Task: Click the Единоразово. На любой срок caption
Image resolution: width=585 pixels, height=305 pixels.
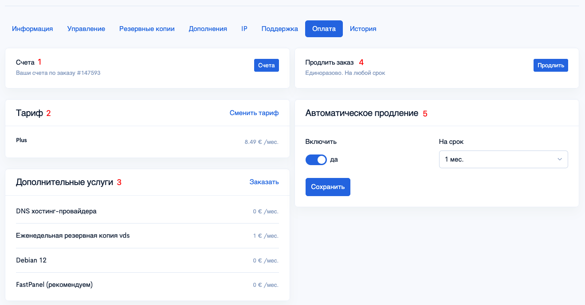Action: [345, 73]
